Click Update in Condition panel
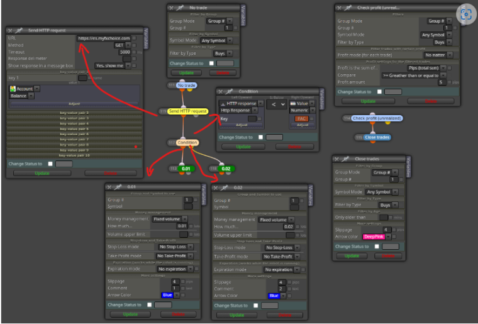 (243, 147)
